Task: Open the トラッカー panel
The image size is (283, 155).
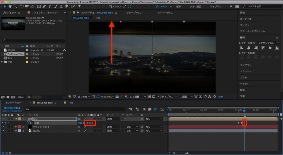Action: 246,71
